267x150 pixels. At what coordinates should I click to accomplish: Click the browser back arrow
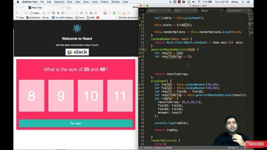pyautogui.click(x=17, y=13)
